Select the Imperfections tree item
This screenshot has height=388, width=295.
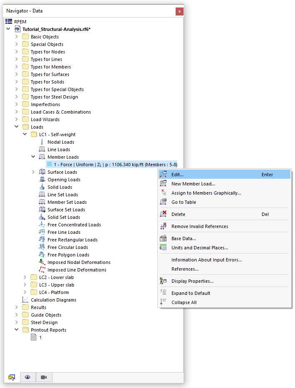[x=45, y=104]
